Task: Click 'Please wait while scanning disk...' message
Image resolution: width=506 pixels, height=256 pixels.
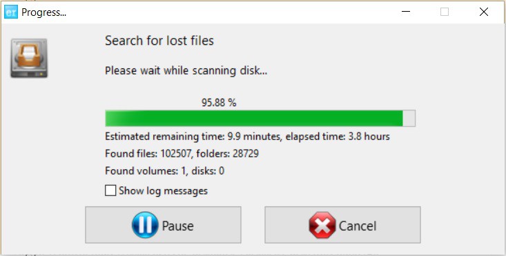Action: 186,70
